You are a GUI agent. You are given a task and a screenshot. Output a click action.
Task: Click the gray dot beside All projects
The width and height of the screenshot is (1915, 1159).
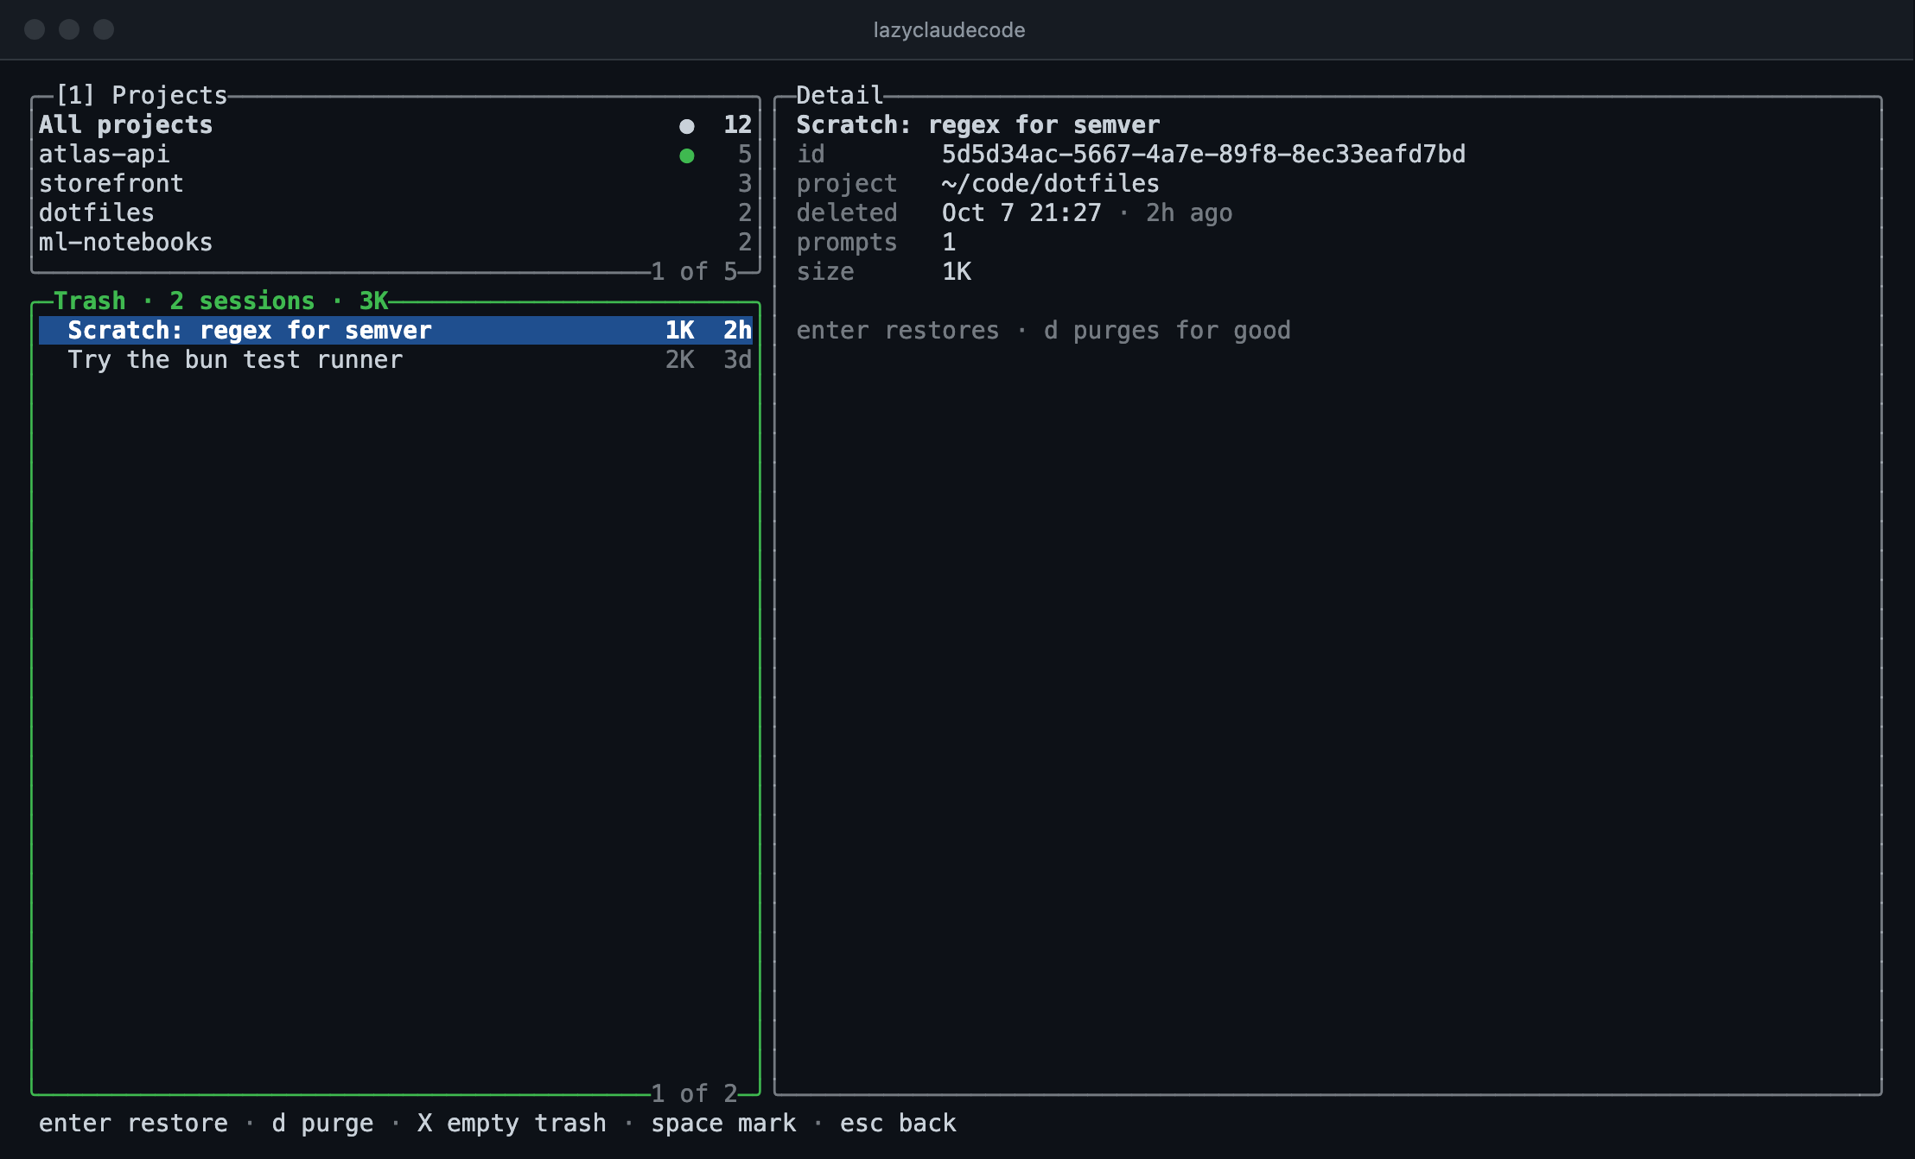(687, 127)
